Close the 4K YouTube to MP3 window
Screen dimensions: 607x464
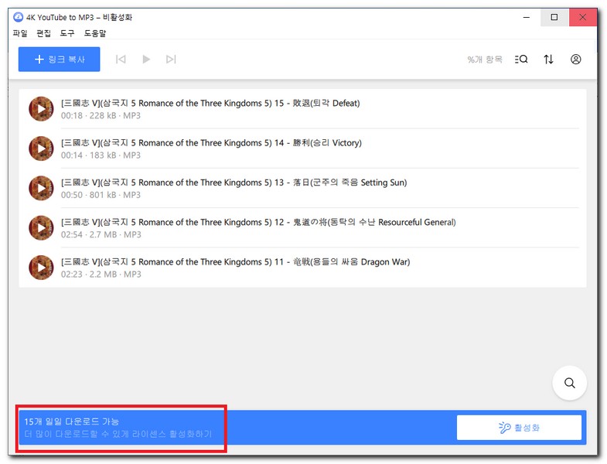[x=582, y=17]
